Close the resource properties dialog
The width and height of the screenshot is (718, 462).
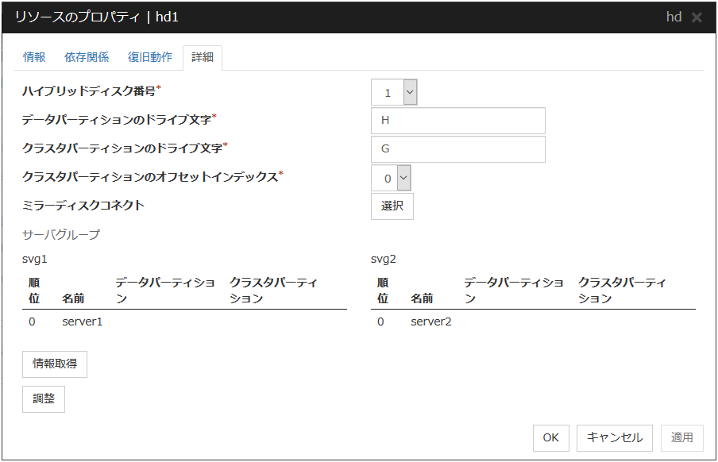point(697,17)
